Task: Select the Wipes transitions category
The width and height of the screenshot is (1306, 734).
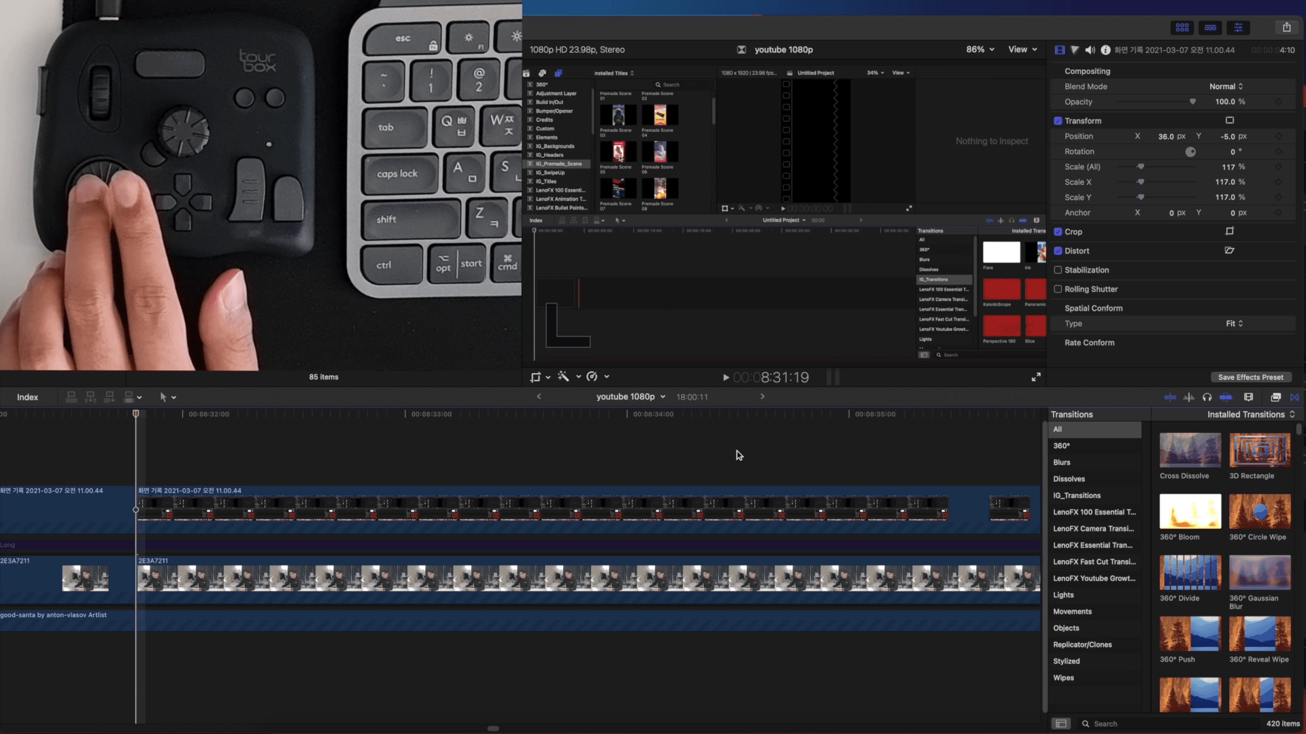Action: 1063,678
